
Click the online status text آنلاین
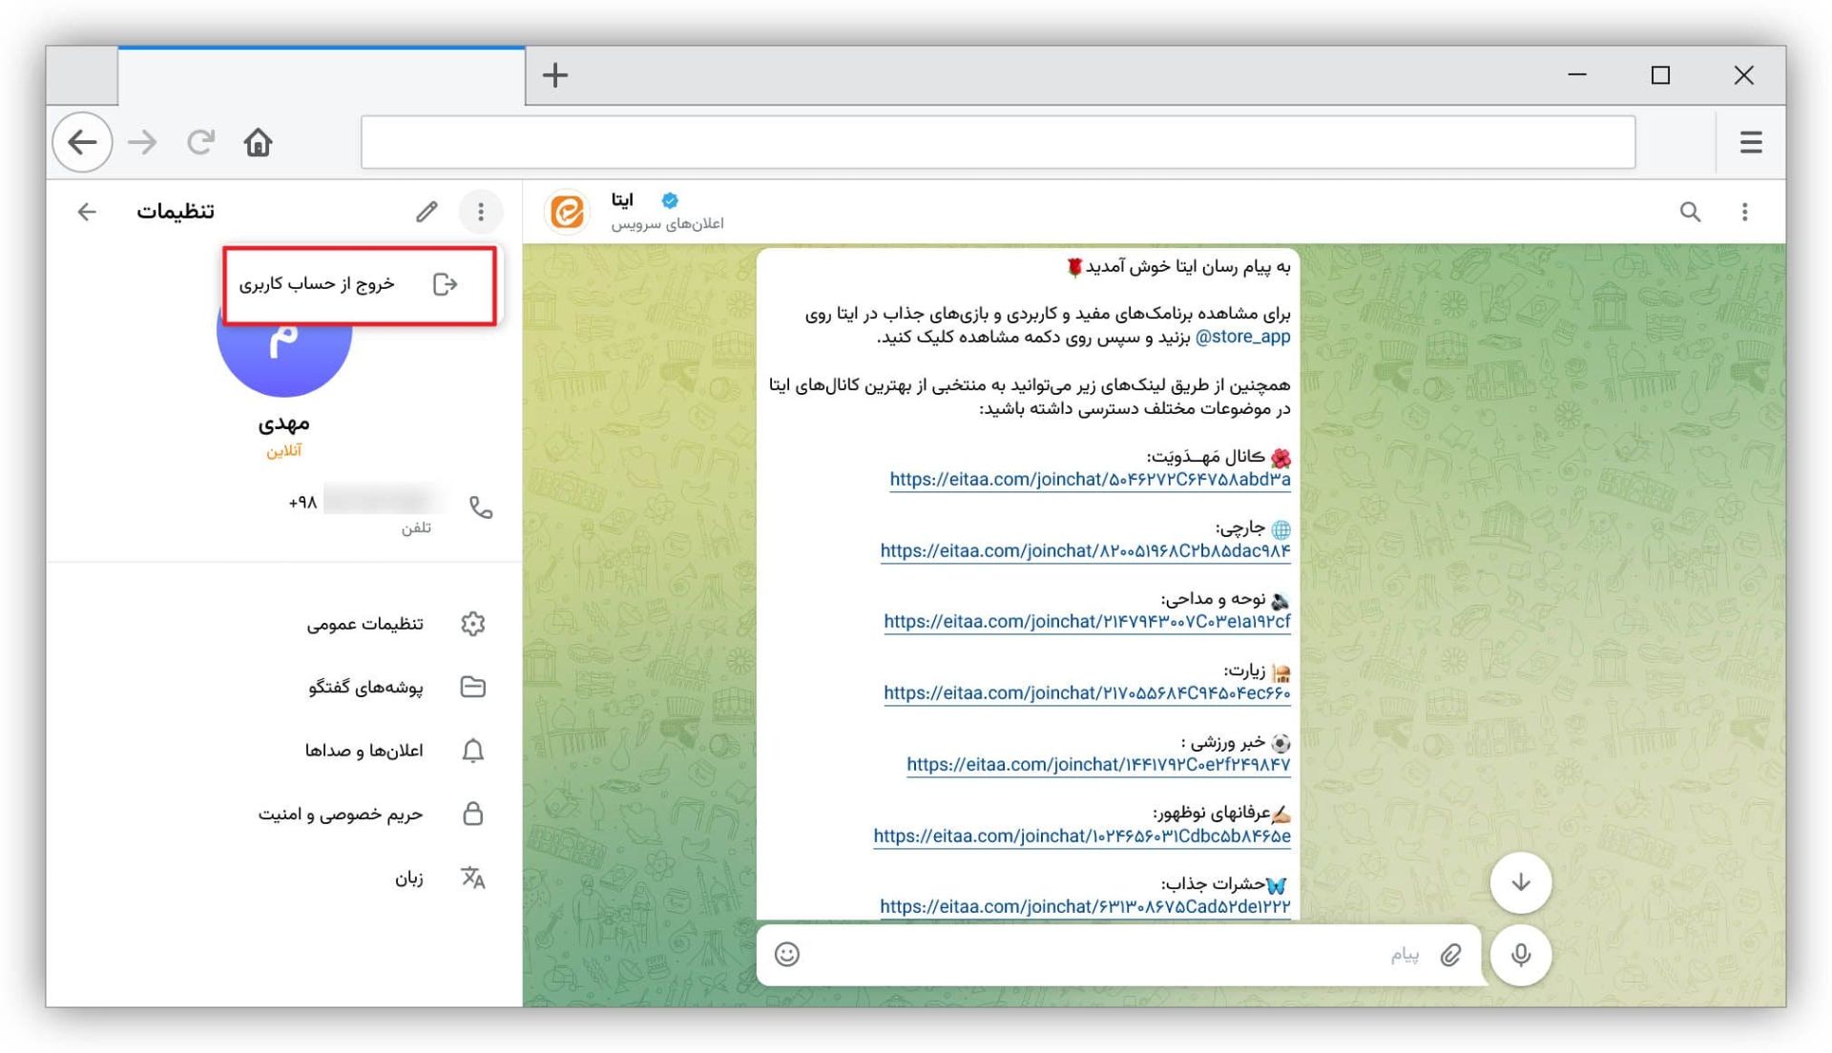[283, 451]
